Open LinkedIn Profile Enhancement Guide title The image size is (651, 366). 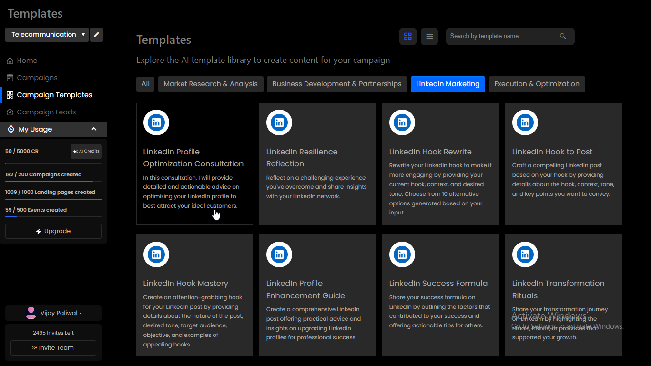click(x=305, y=289)
